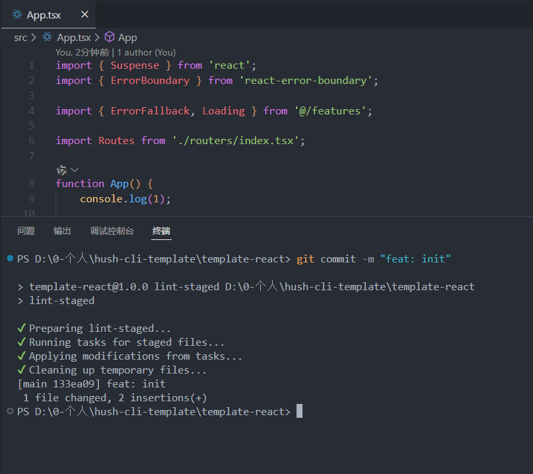The image size is (533, 474).
Task: Switch to the 调试控制台 panel tab
Action: (112, 231)
